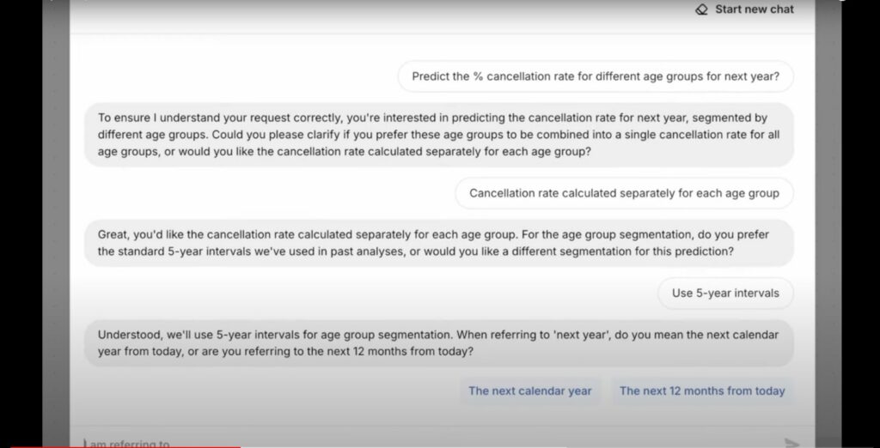Screen dimensions: 880x448
Task: Click the 'Use 5-year intervals' user message
Action: 725,294
